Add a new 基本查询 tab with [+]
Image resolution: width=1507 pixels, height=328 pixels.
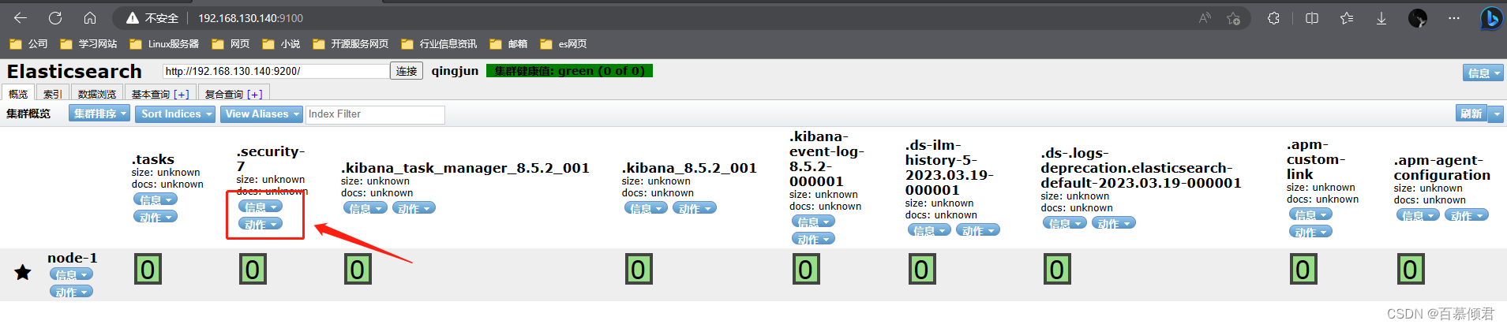point(182,94)
